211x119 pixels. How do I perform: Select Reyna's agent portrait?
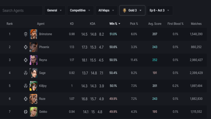pyautogui.click(x=34, y=60)
